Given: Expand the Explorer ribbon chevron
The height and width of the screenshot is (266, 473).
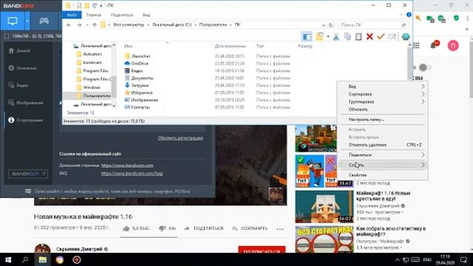Looking at the screenshot, I should point(401,15).
